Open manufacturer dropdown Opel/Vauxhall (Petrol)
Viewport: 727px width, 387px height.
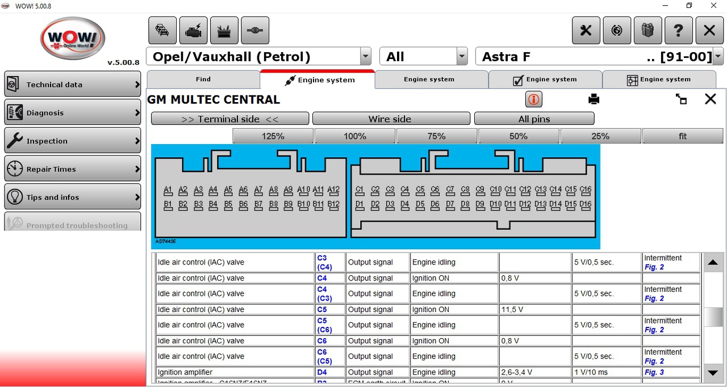(x=366, y=57)
